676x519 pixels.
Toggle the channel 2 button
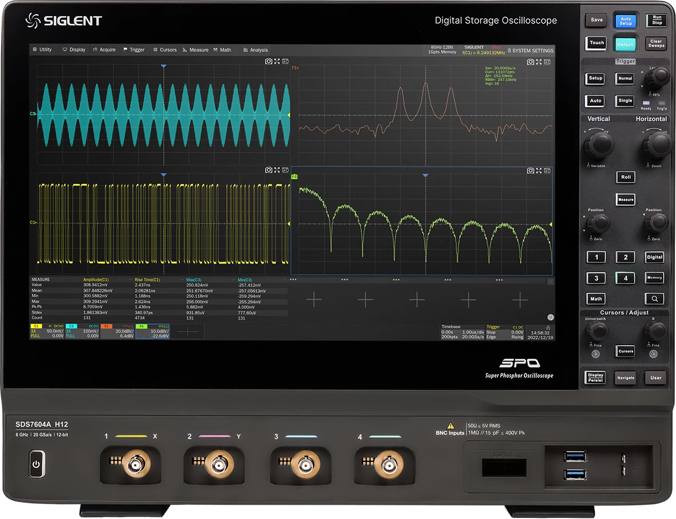click(x=625, y=257)
